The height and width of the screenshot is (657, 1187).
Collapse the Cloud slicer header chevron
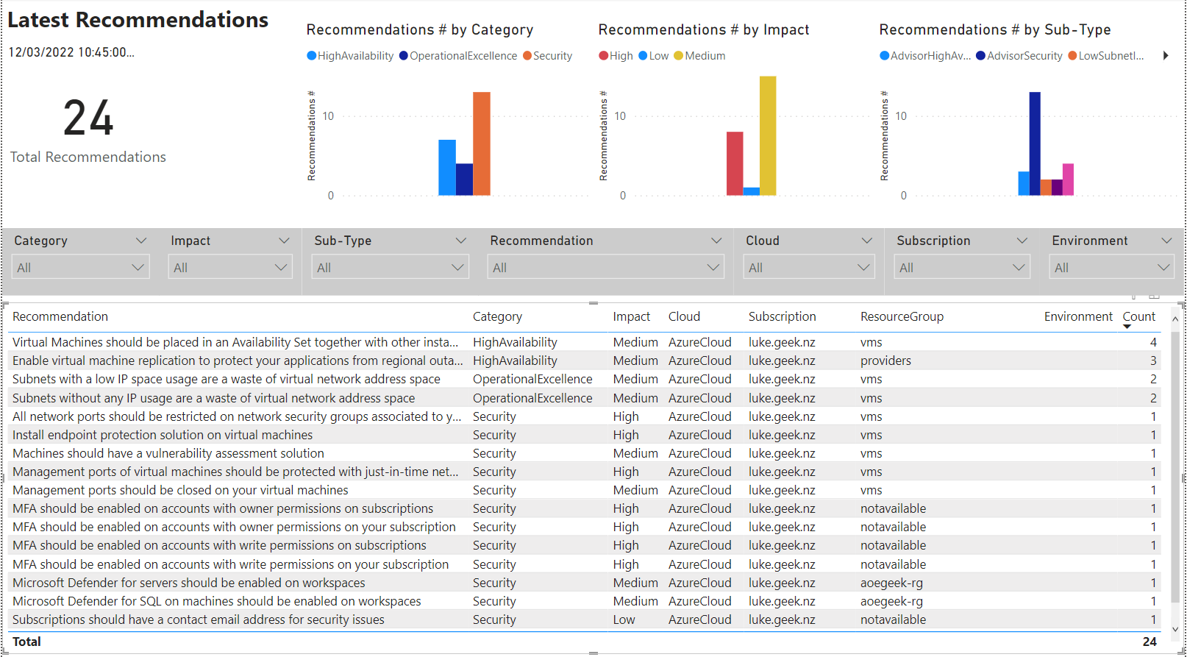tap(867, 241)
